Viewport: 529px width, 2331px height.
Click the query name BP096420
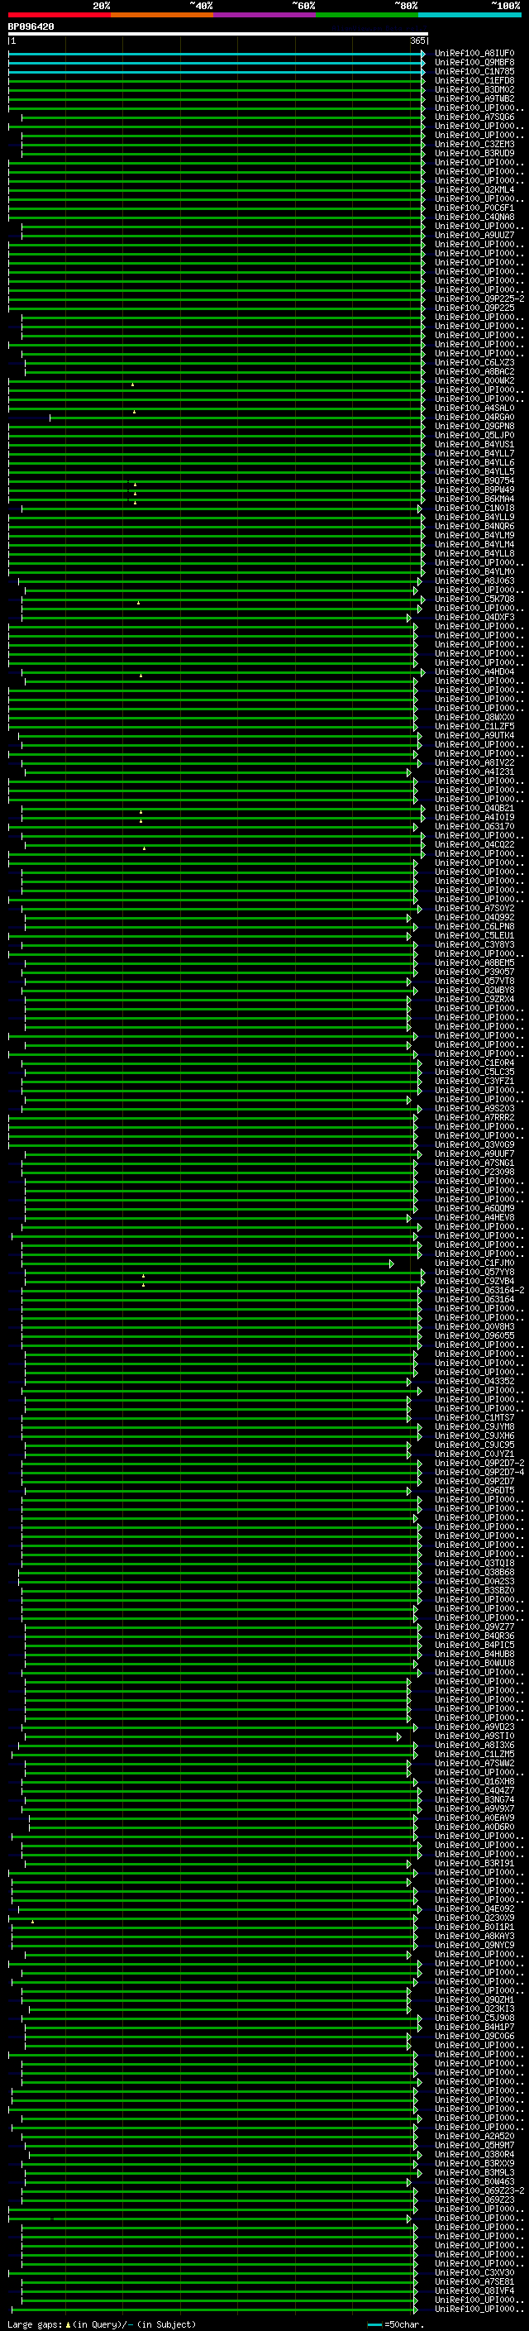[x=31, y=26]
